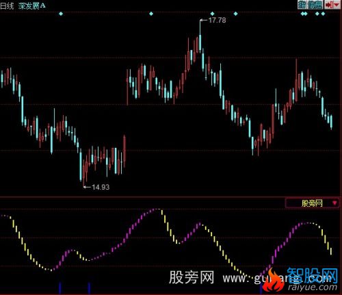Click the rightmost cyan diamond info marker
Image resolution: width=342 pixels, height=295 pixels.
(323, 14)
